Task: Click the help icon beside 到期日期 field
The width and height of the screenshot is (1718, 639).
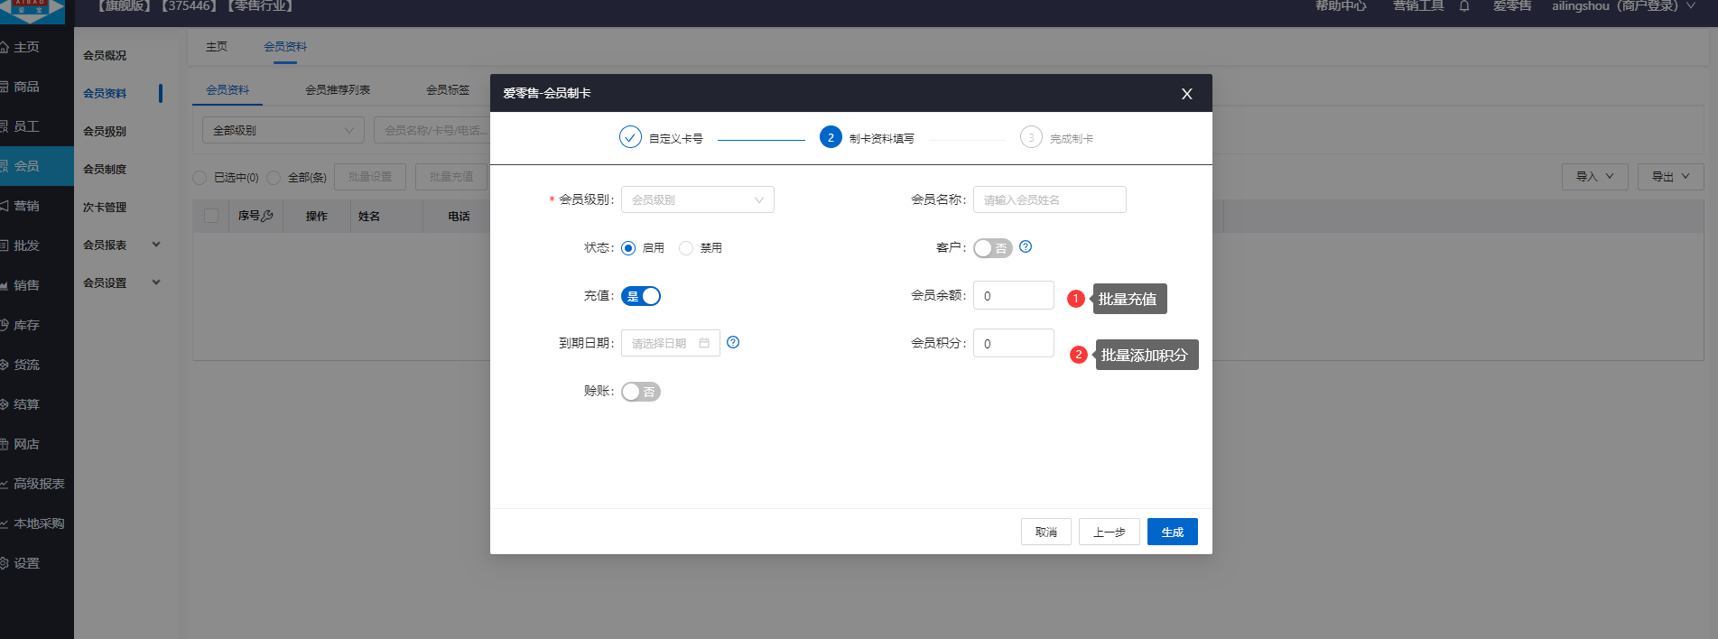Action: click(733, 342)
